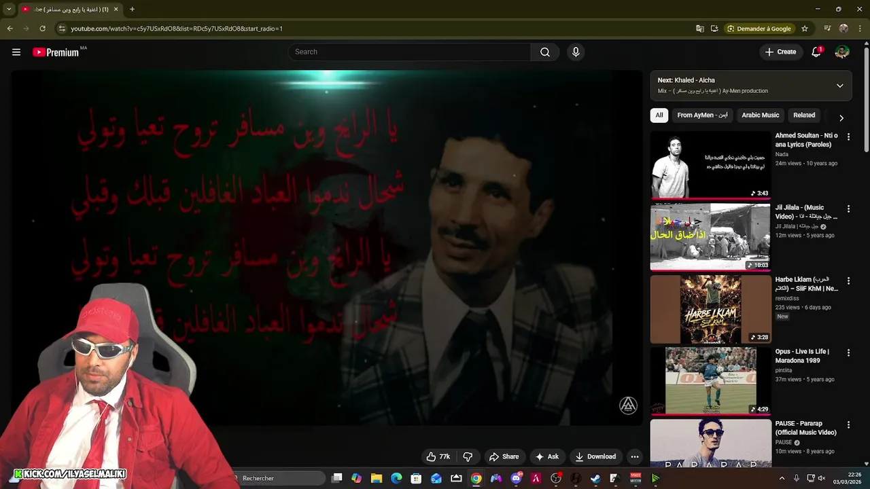
Task: Open Microsoft Edge from the taskbar
Action: pyautogui.click(x=396, y=478)
